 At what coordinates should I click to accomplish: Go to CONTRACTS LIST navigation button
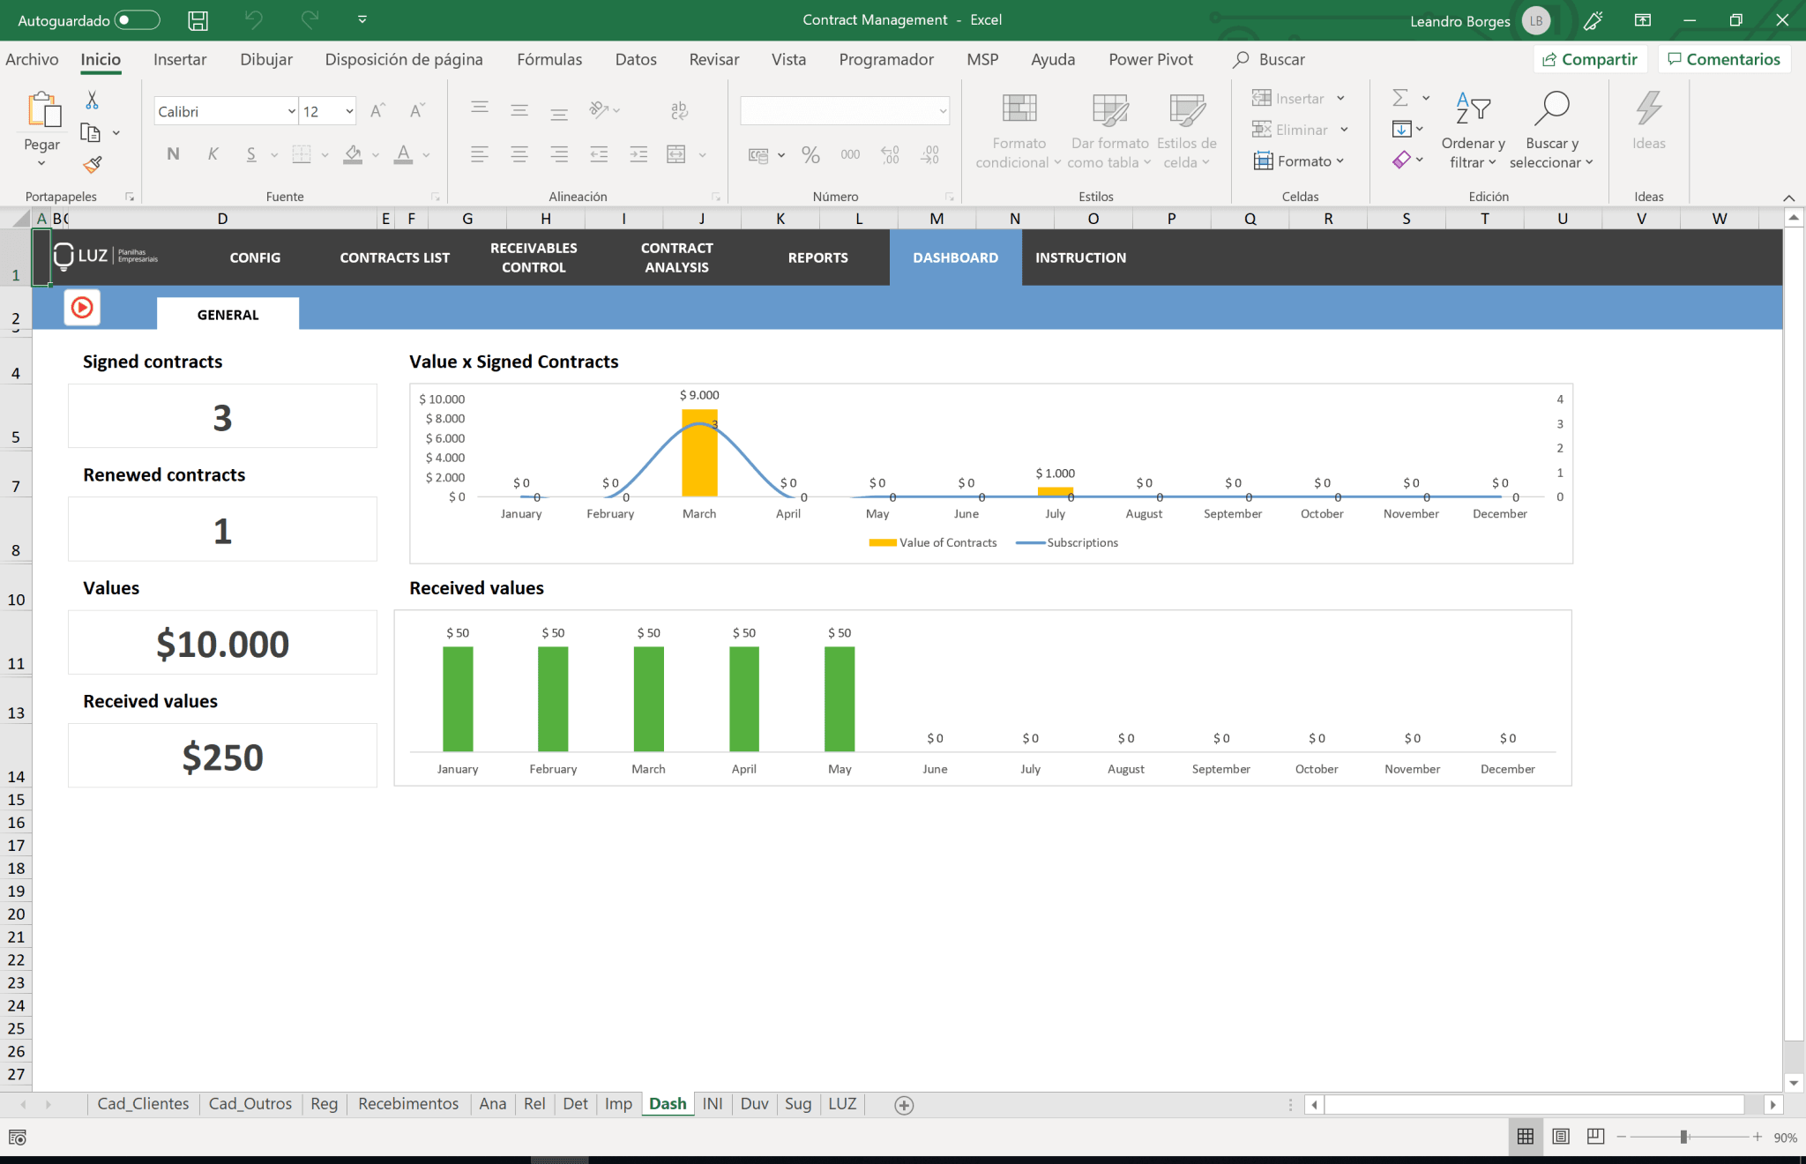click(x=394, y=257)
